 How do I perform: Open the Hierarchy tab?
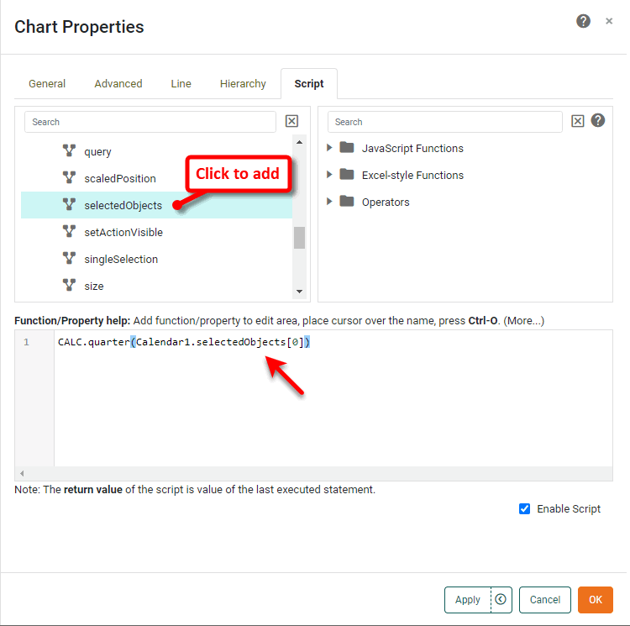[243, 84]
